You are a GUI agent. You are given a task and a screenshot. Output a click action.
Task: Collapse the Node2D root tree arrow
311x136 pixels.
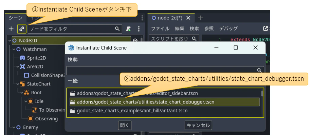pos(10,41)
